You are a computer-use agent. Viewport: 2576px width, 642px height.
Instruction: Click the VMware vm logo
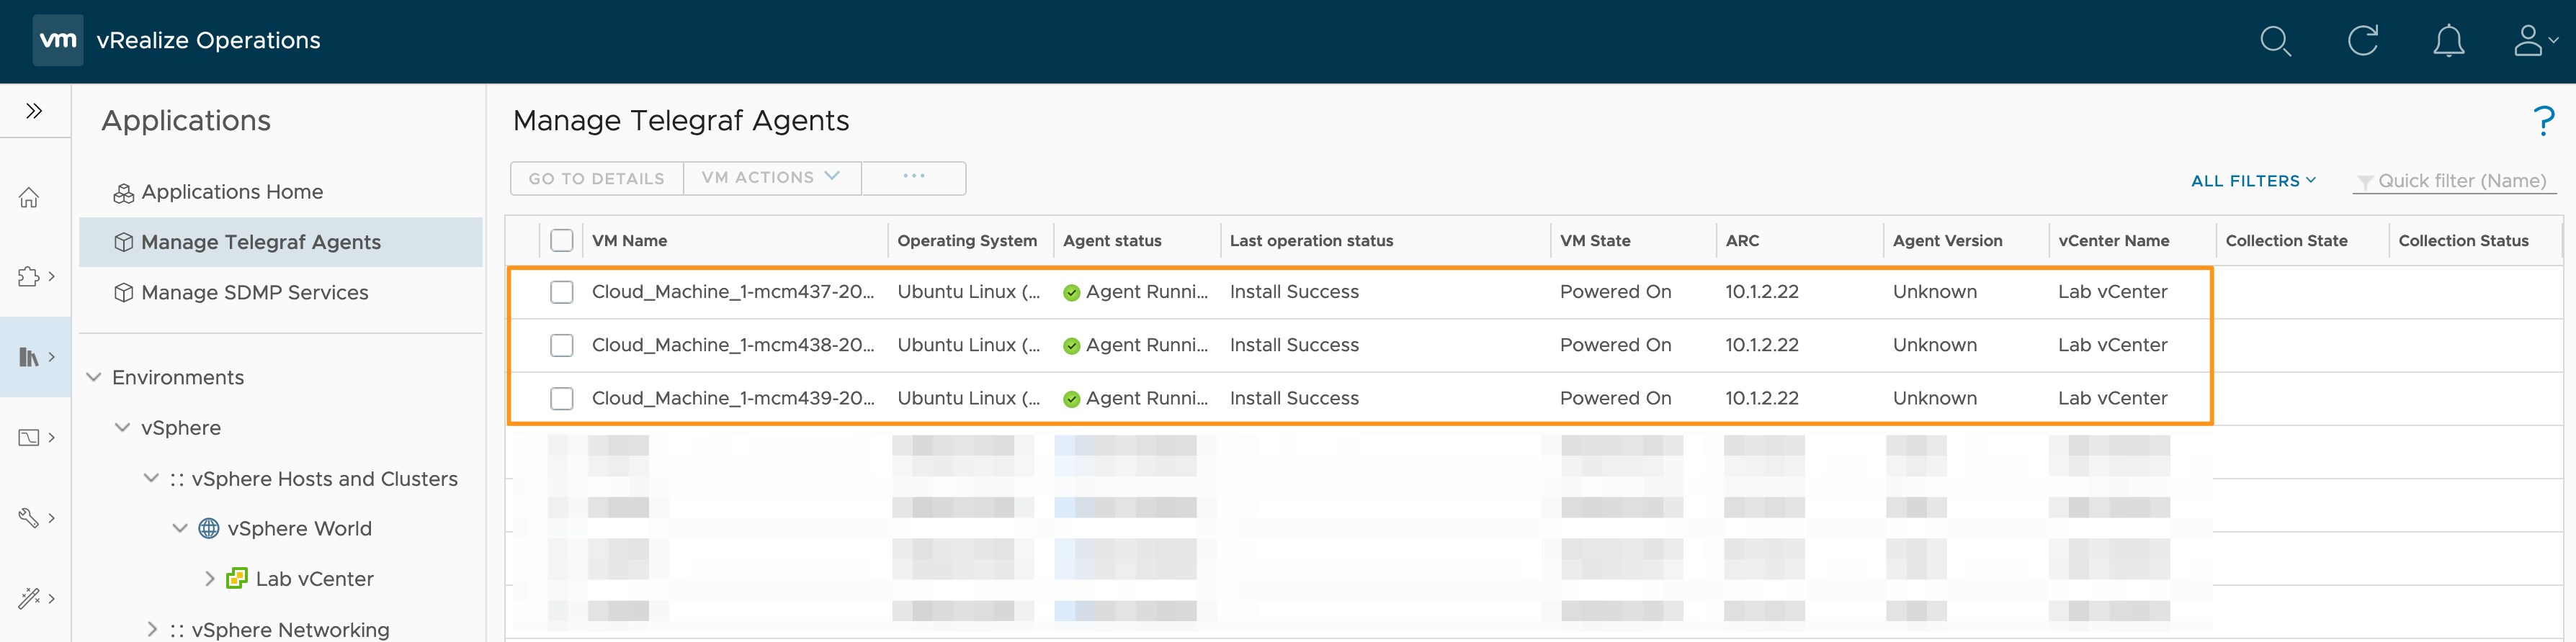58,40
